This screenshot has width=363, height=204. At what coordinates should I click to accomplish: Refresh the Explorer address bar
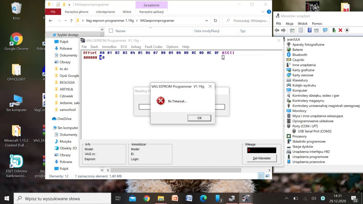tap(215, 21)
